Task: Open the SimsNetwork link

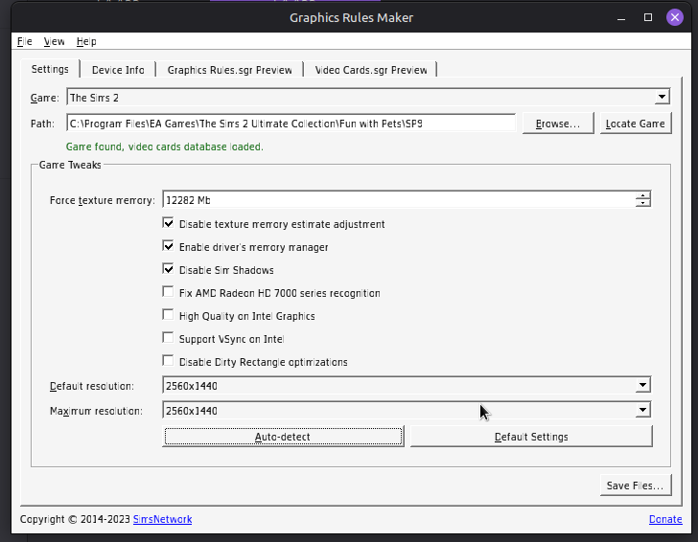Action: 162,519
